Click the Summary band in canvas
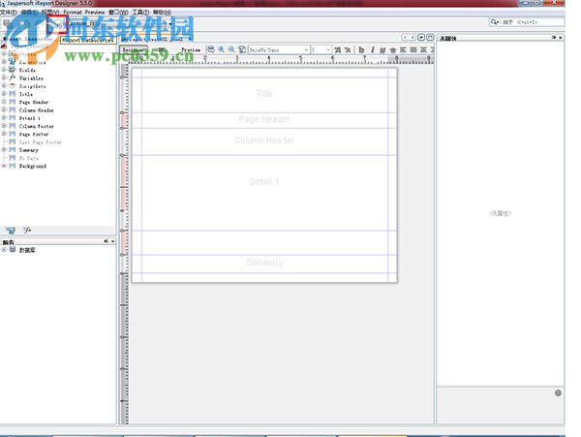 click(264, 263)
